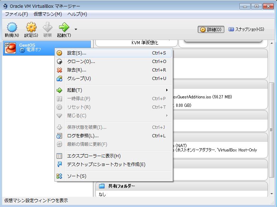Click the shared folder icon in details pane

click(102, 186)
